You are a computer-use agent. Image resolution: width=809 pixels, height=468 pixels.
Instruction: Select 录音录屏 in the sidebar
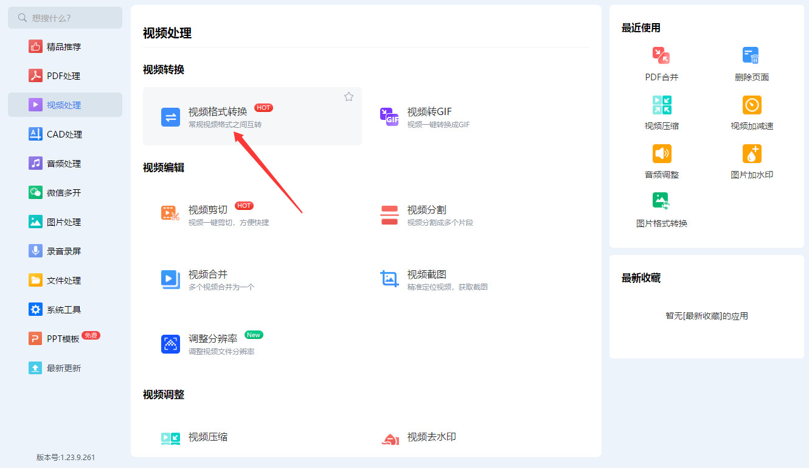tap(65, 251)
